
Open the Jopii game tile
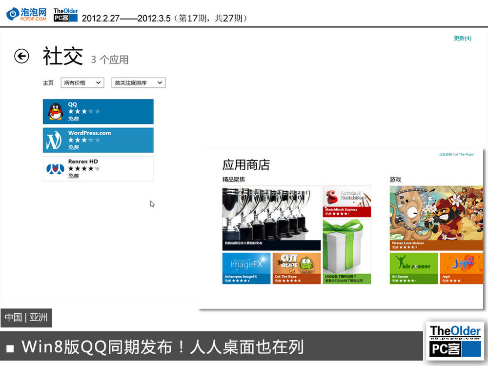click(462, 268)
